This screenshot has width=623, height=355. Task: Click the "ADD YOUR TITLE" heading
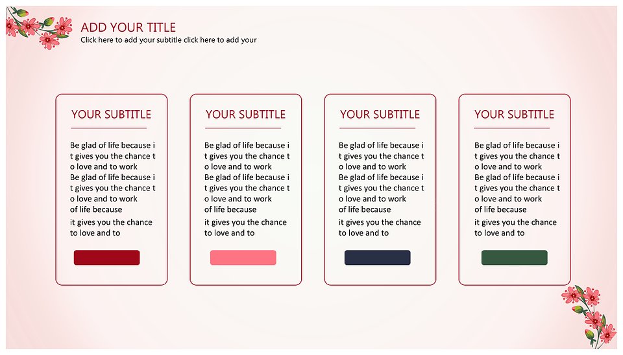click(x=128, y=27)
